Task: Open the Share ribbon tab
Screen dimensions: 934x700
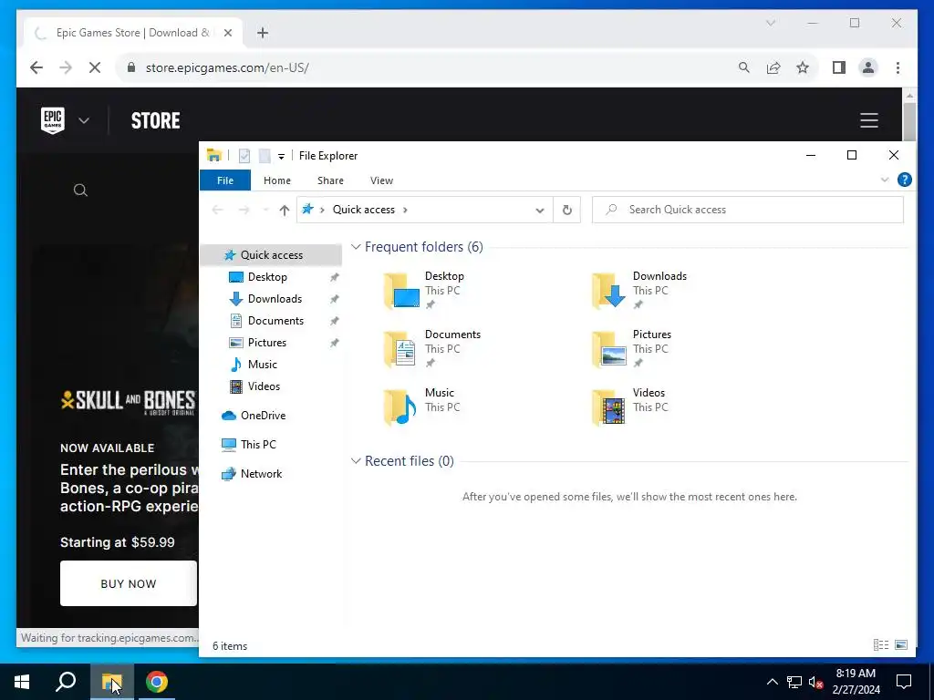Action: pyautogui.click(x=330, y=180)
